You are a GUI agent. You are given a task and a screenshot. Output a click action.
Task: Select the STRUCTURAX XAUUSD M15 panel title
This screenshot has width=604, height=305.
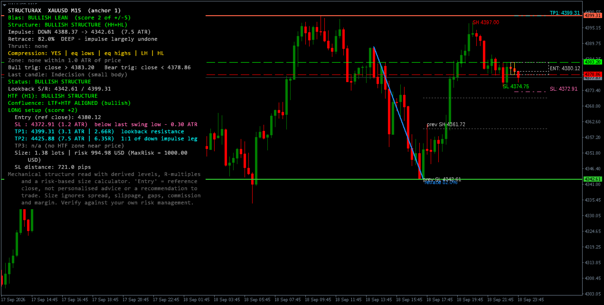point(64,10)
